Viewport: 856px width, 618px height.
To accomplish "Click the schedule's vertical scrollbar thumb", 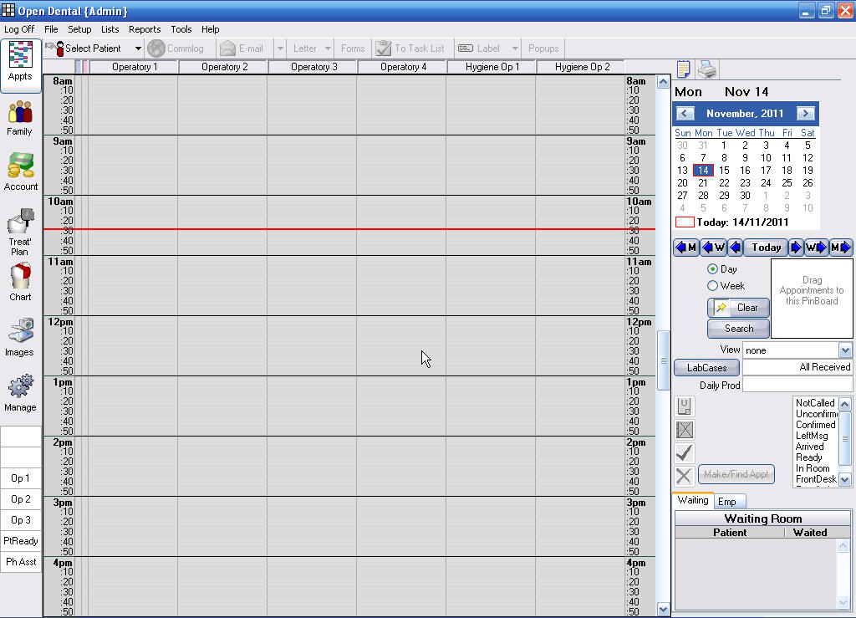I will coord(664,360).
